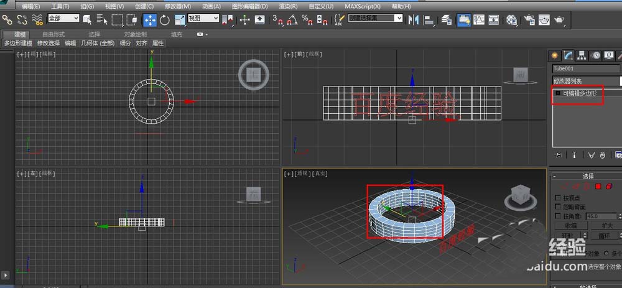Toggle the Spinner Snap icon
The width and height of the screenshot is (622, 288).
(322, 19)
